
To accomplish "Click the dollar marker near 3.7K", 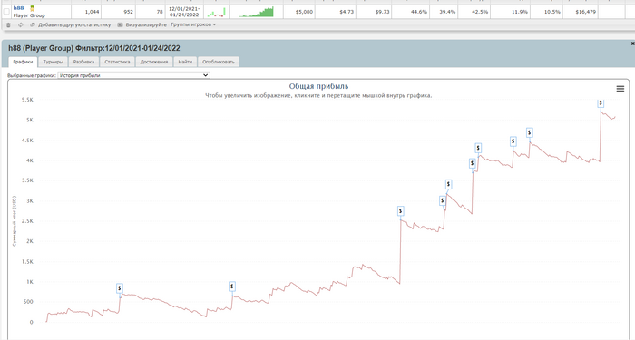I will [x=473, y=163].
